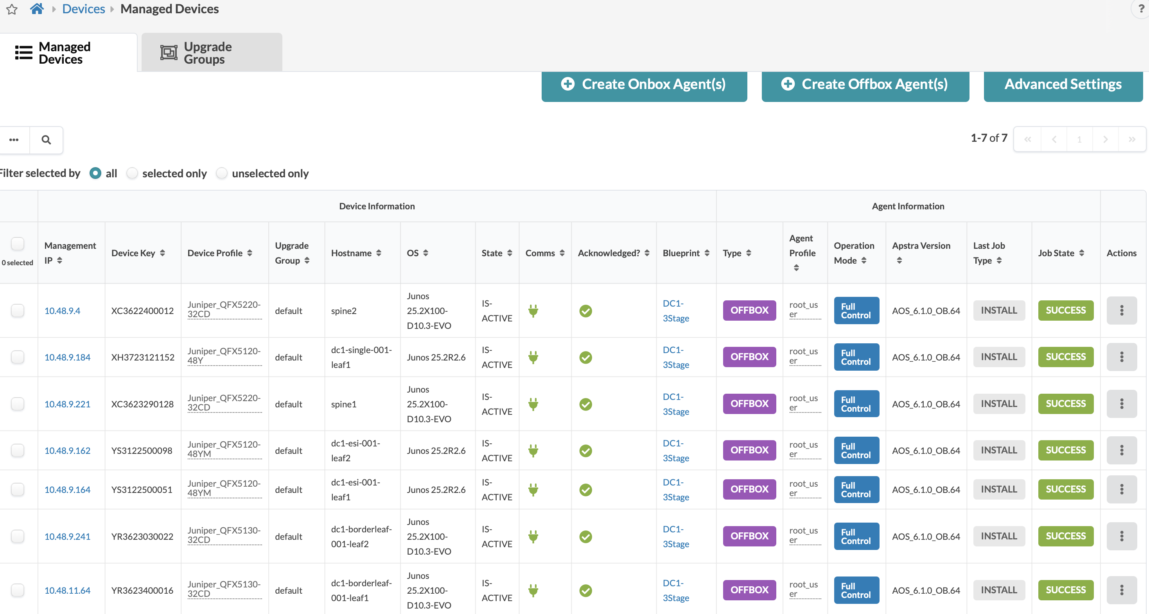Open the three-dots column options button
The image size is (1149, 614).
[14, 140]
